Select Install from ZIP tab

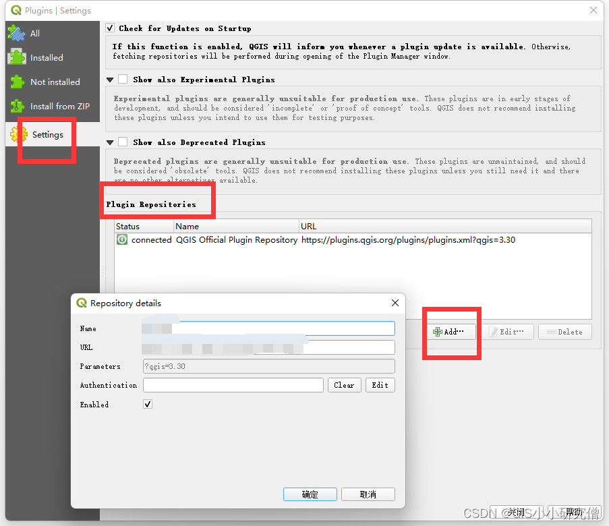click(x=53, y=106)
